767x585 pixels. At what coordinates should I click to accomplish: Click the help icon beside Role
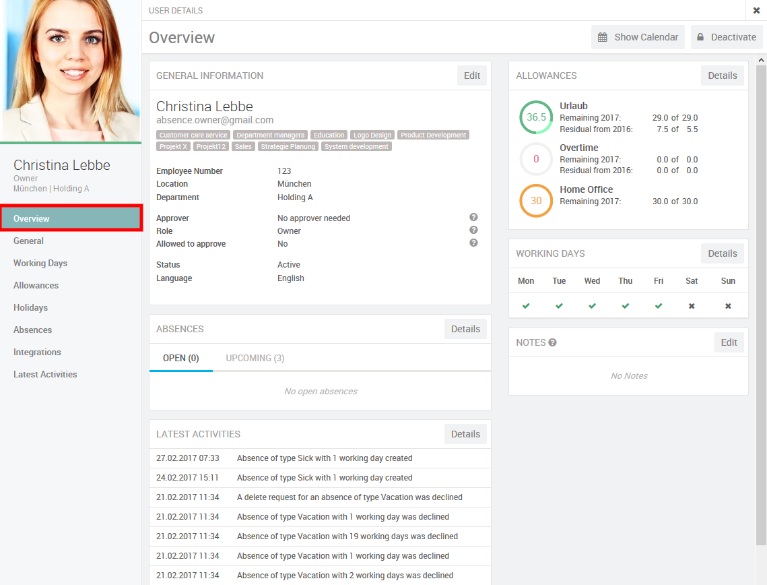click(x=473, y=230)
